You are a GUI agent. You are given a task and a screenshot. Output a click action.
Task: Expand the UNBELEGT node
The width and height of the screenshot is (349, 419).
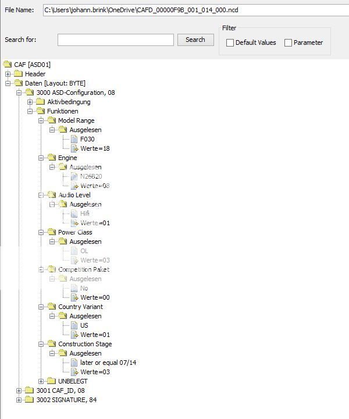pos(41,381)
